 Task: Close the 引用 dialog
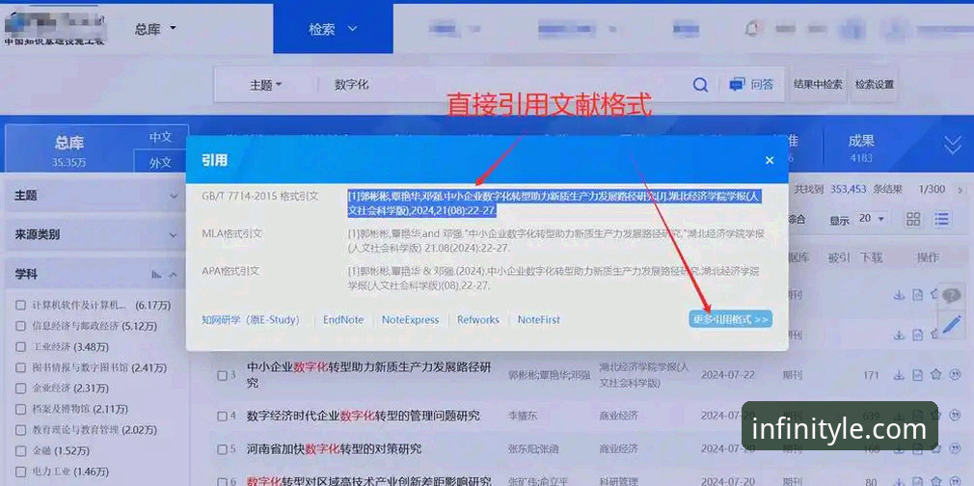point(770,160)
